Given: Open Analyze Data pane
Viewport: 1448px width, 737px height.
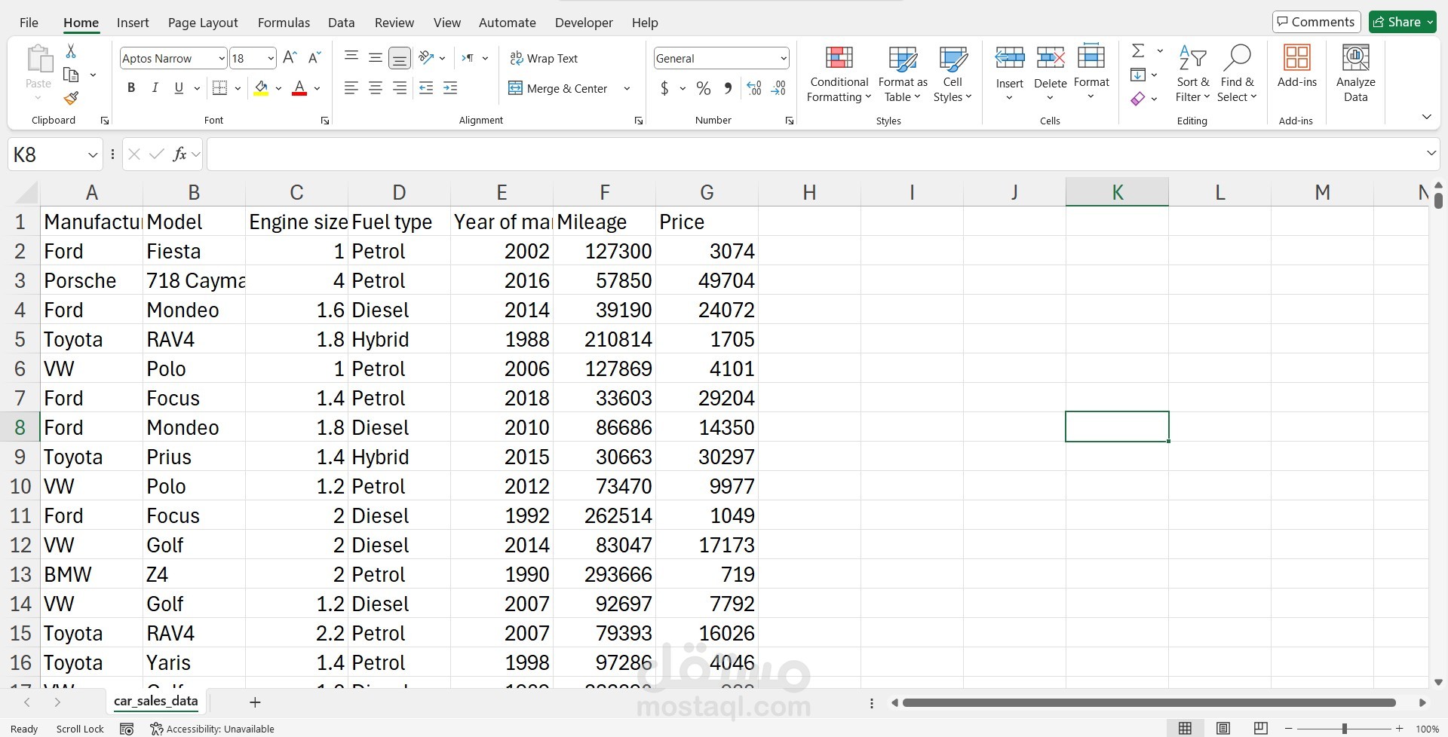Looking at the screenshot, I should pyautogui.click(x=1355, y=73).
